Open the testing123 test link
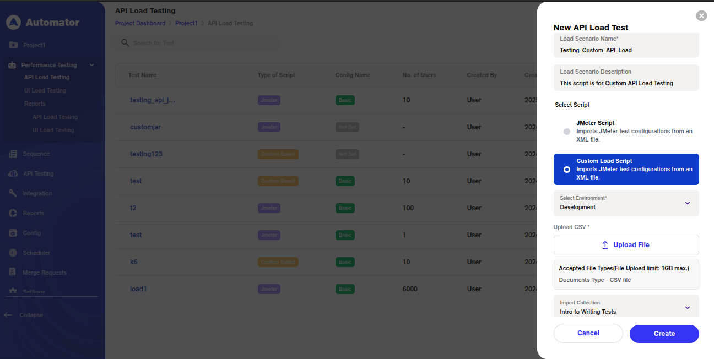This screenshot has width=714, height=359. [x=146, y=154]
